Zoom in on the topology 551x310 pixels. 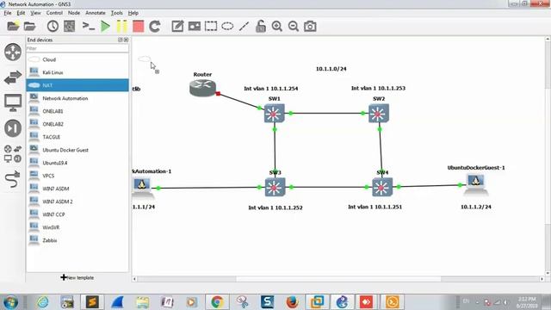coord(277,26)
